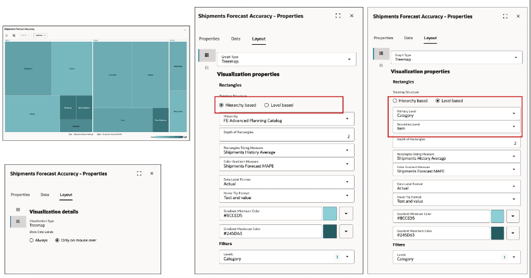Open the Primary Level dropdown set to Category
This screenshot has height=278, width=531.
click(x=456, y=114)
